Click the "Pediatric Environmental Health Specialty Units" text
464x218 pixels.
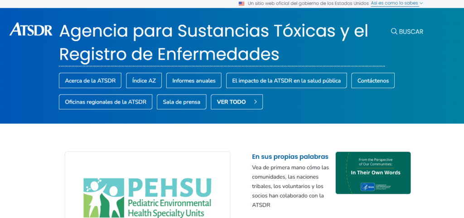coord(169,208)
